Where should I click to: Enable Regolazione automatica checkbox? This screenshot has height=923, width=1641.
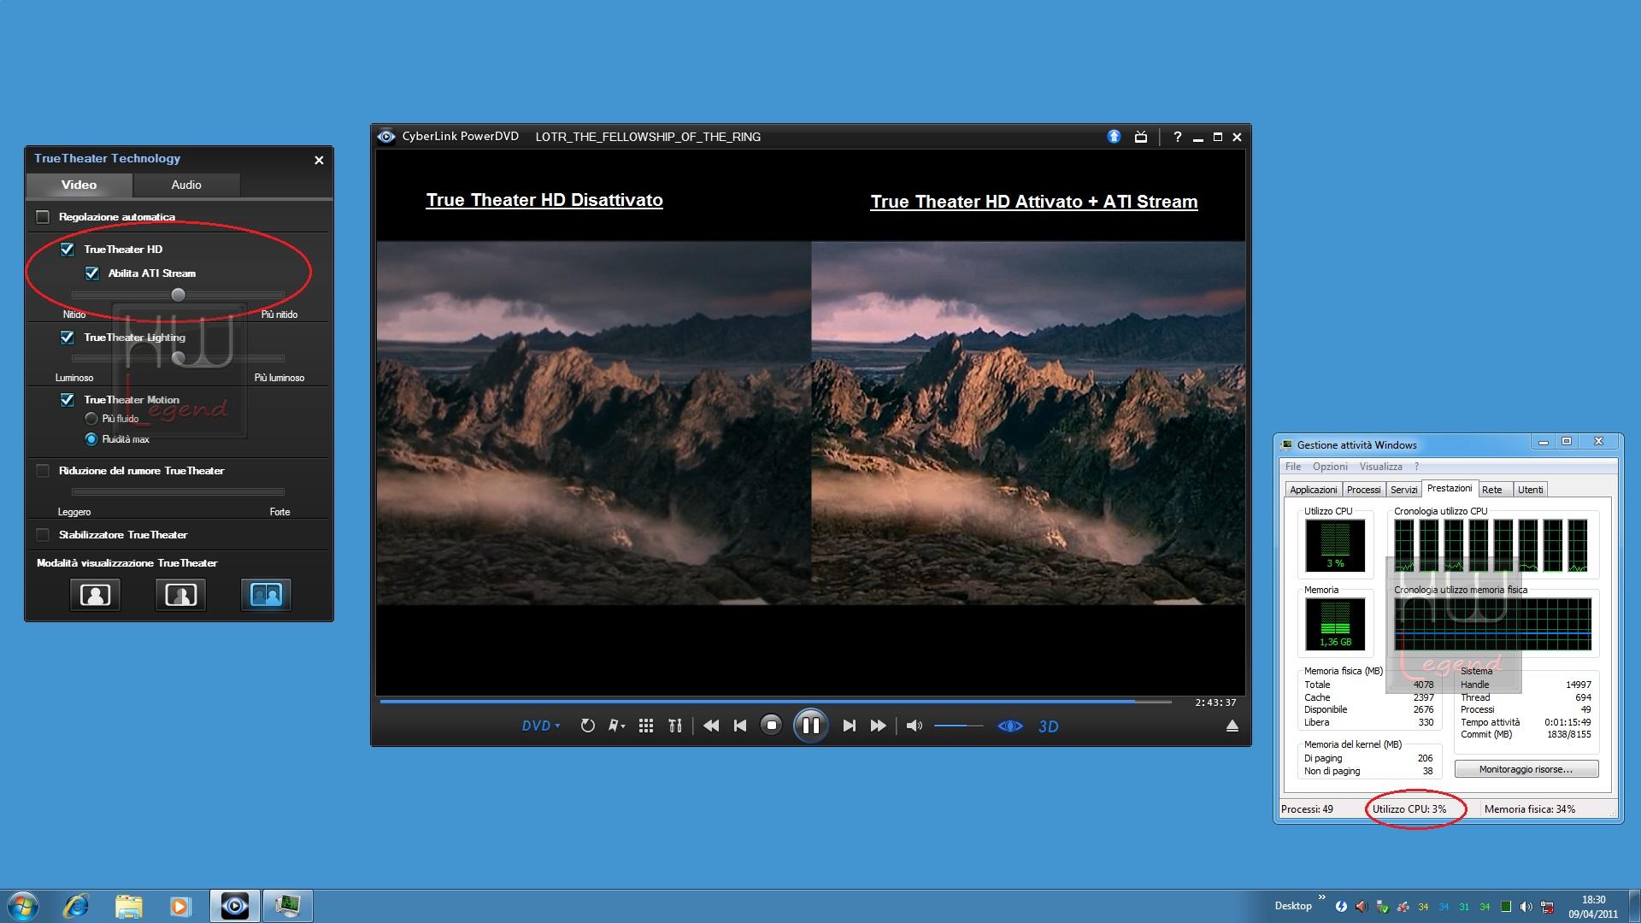43,217
